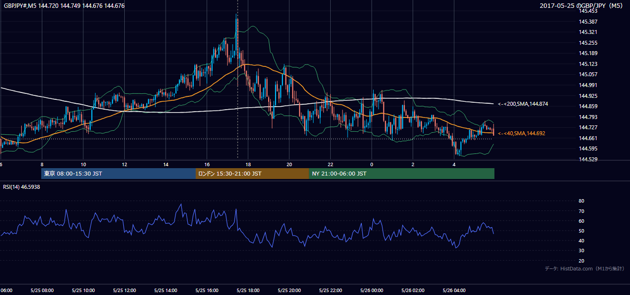Click the price axis value 144.793

pos(588,117)
